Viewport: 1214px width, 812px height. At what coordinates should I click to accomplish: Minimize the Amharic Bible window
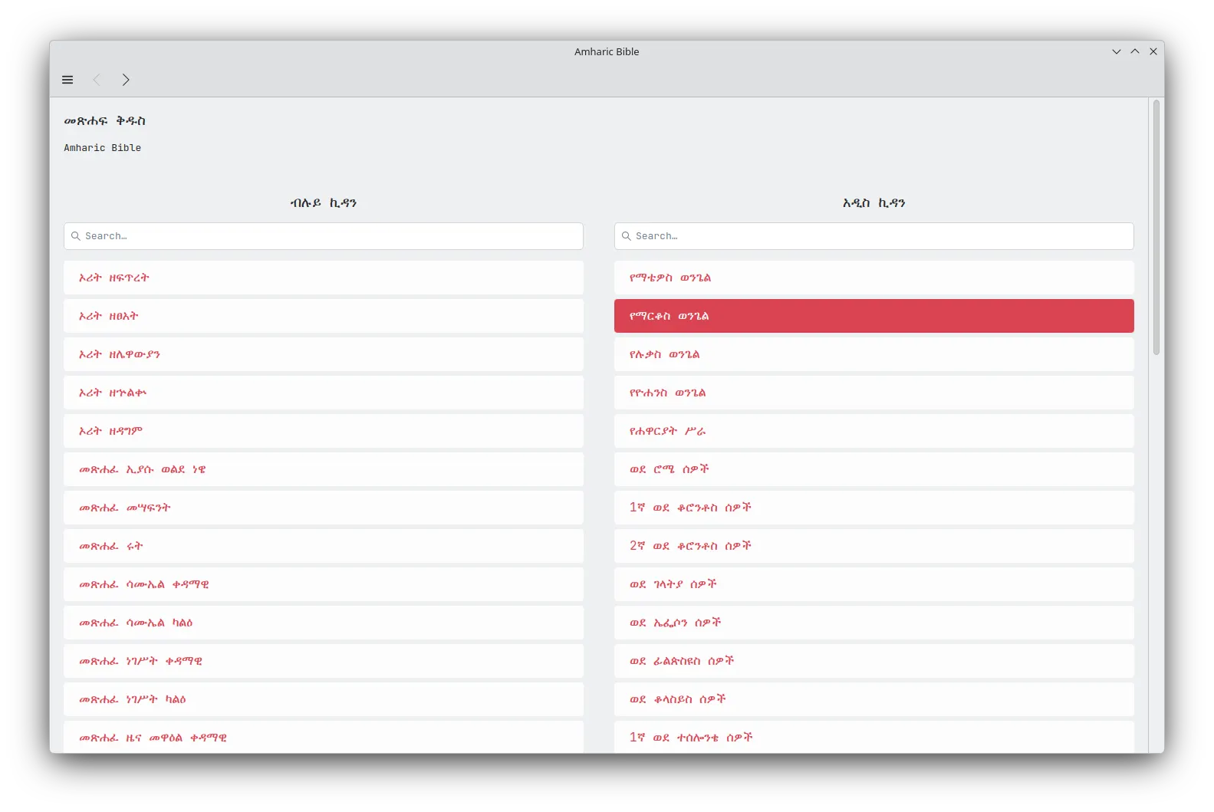point(1117,51)
